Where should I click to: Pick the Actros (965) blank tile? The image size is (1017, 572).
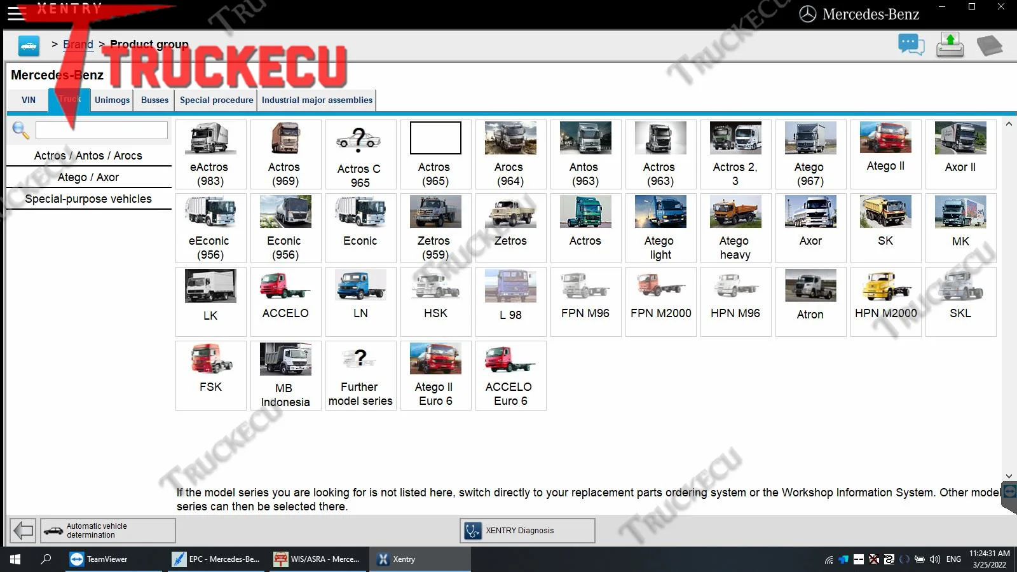point(435,154)
